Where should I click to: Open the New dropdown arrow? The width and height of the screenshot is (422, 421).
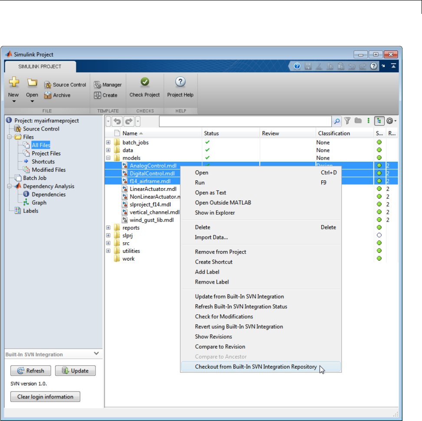pos(14,101)
